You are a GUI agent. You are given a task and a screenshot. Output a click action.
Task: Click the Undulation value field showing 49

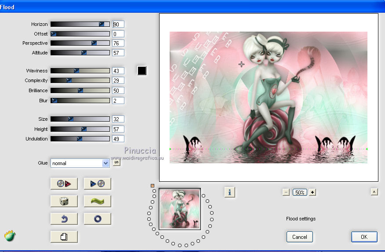(118, 139)
